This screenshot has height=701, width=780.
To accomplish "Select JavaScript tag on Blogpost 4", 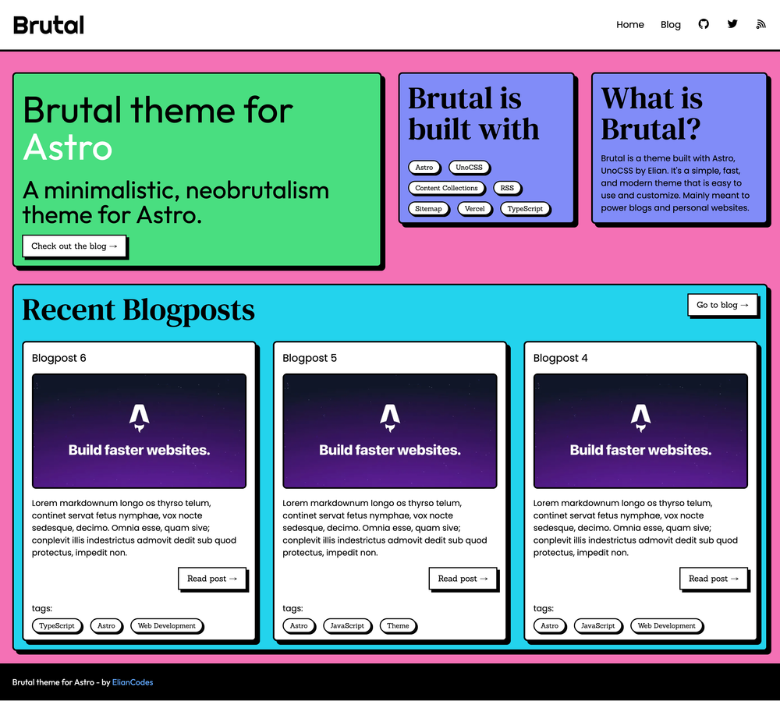I will [x=598, y=626].
